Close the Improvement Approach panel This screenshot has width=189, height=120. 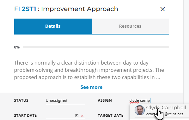[x=162, y=9]
